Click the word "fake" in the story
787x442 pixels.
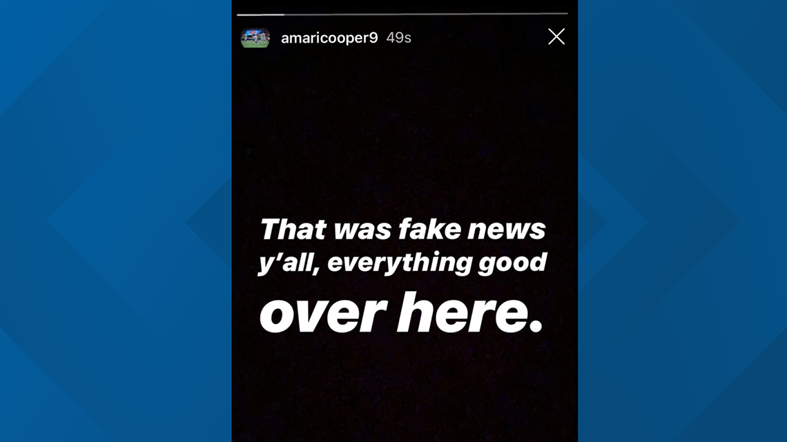point(429,230)
